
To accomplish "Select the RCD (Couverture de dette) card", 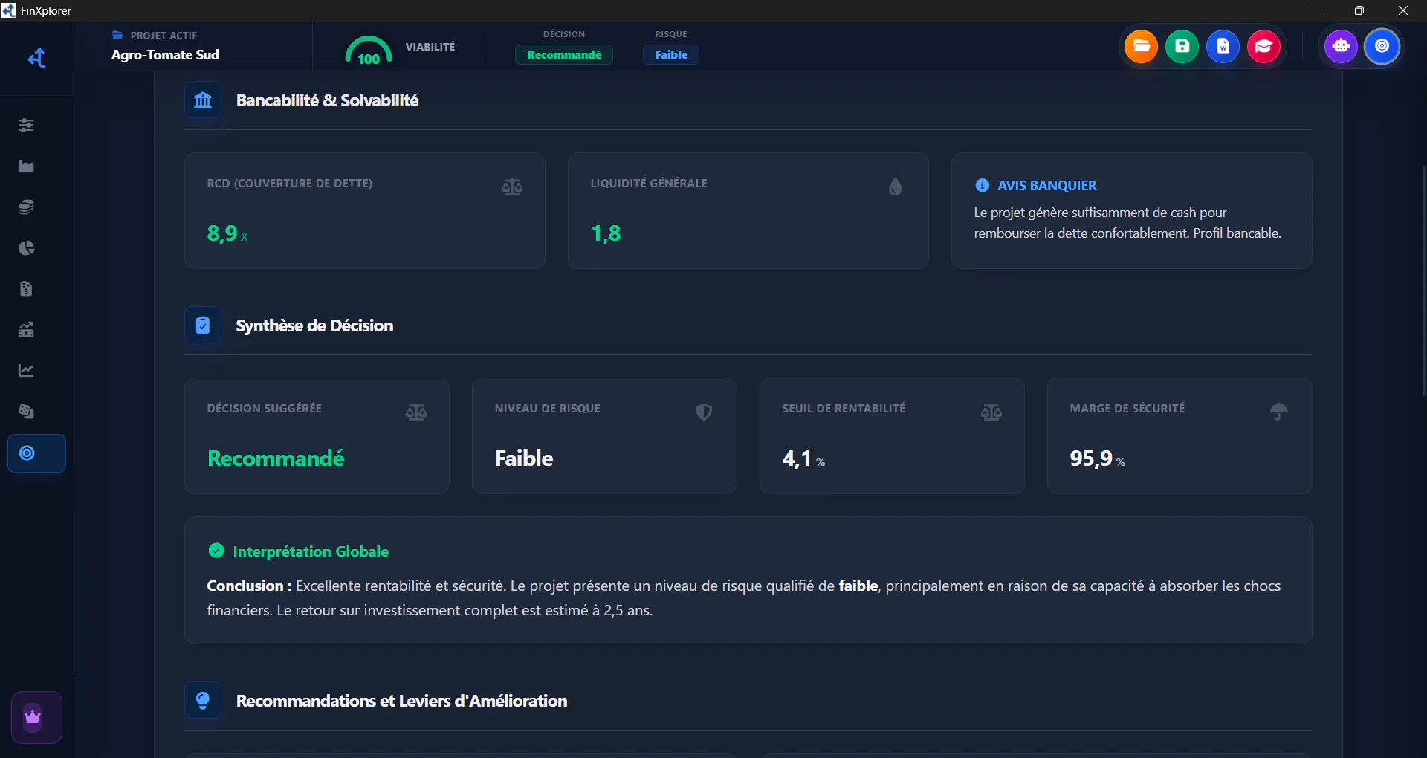I will [x=365, y=211].
